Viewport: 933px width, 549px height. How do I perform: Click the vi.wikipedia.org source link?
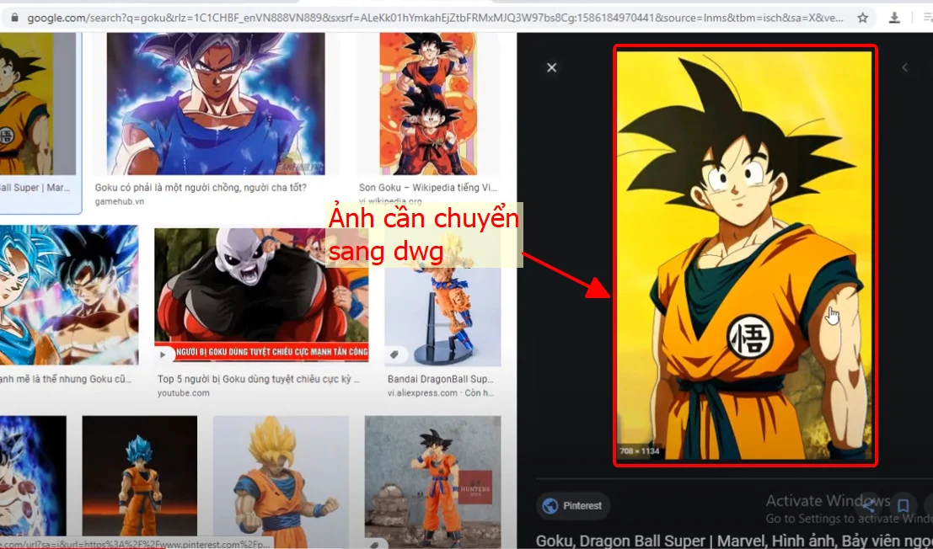pyautogui.click(x=390, y=201)
